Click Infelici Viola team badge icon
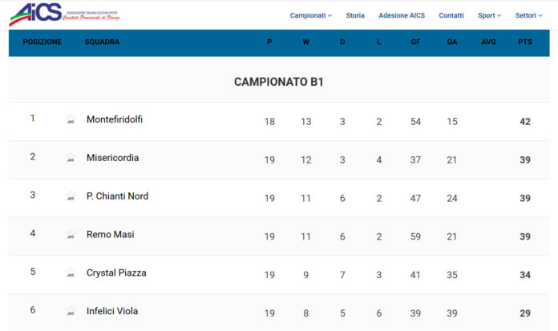The width and height of the screenshot is (558, 331). [x=71, y=312]
